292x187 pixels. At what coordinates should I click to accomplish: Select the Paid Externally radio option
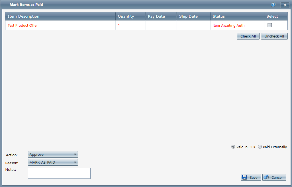tap(260, 147)
